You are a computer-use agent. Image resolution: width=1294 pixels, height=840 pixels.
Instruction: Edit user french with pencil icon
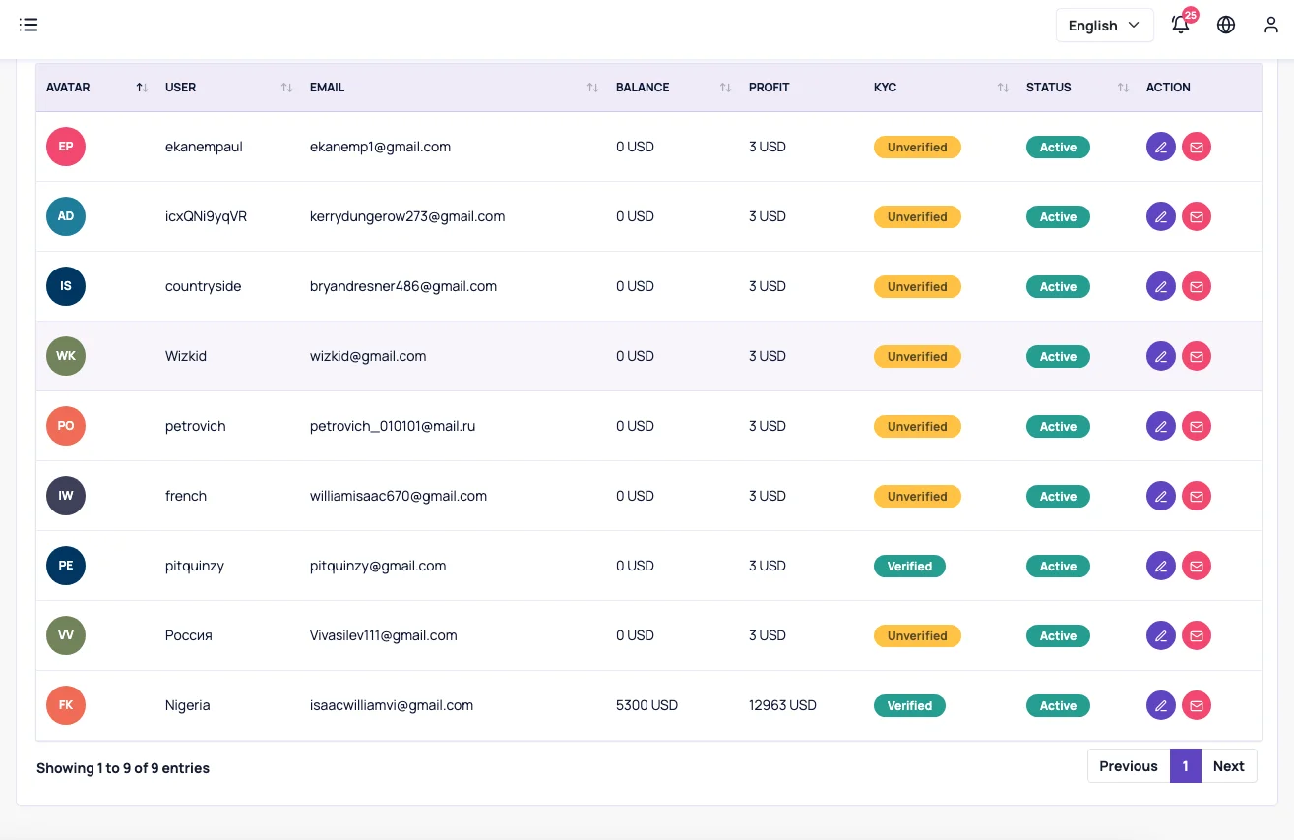tap(1161, 496)
